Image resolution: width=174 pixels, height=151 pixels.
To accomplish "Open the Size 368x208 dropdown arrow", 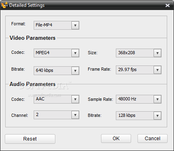I will coord(158,53).
